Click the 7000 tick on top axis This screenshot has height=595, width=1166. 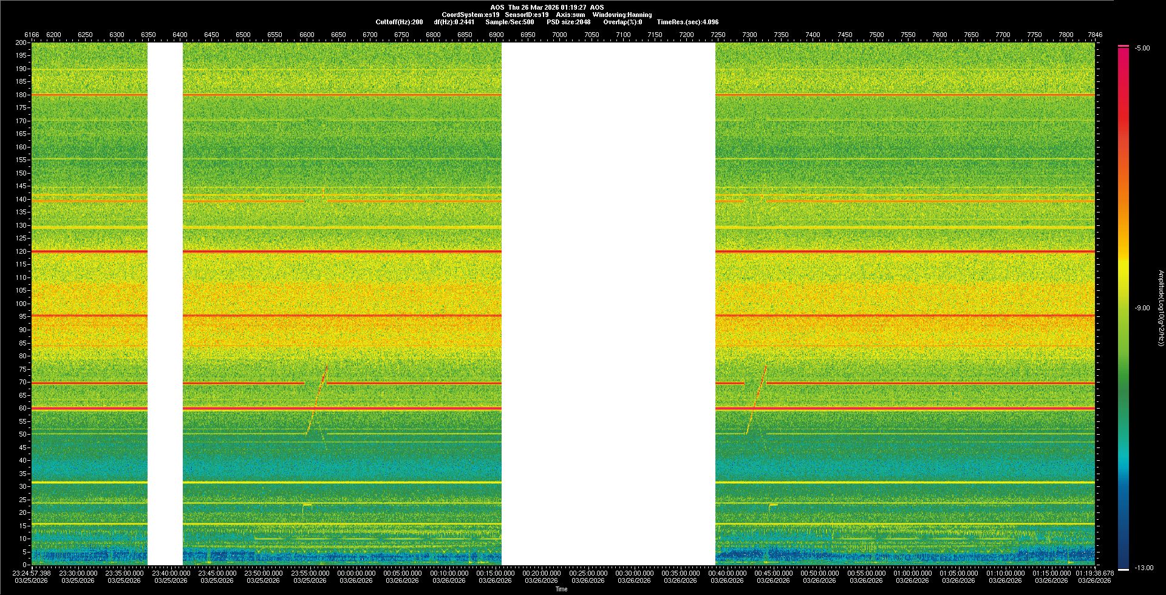pyautogui.click(x=559, y=35)
